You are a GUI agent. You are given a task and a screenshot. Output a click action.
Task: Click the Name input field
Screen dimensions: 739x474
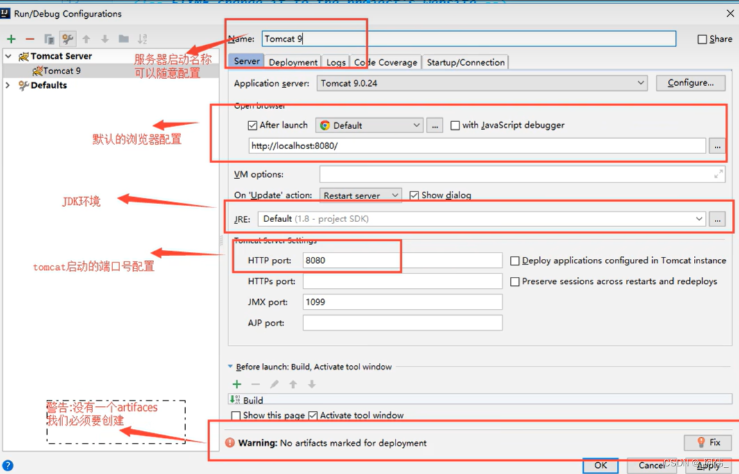pyautogui.click(x=469, y=39)
